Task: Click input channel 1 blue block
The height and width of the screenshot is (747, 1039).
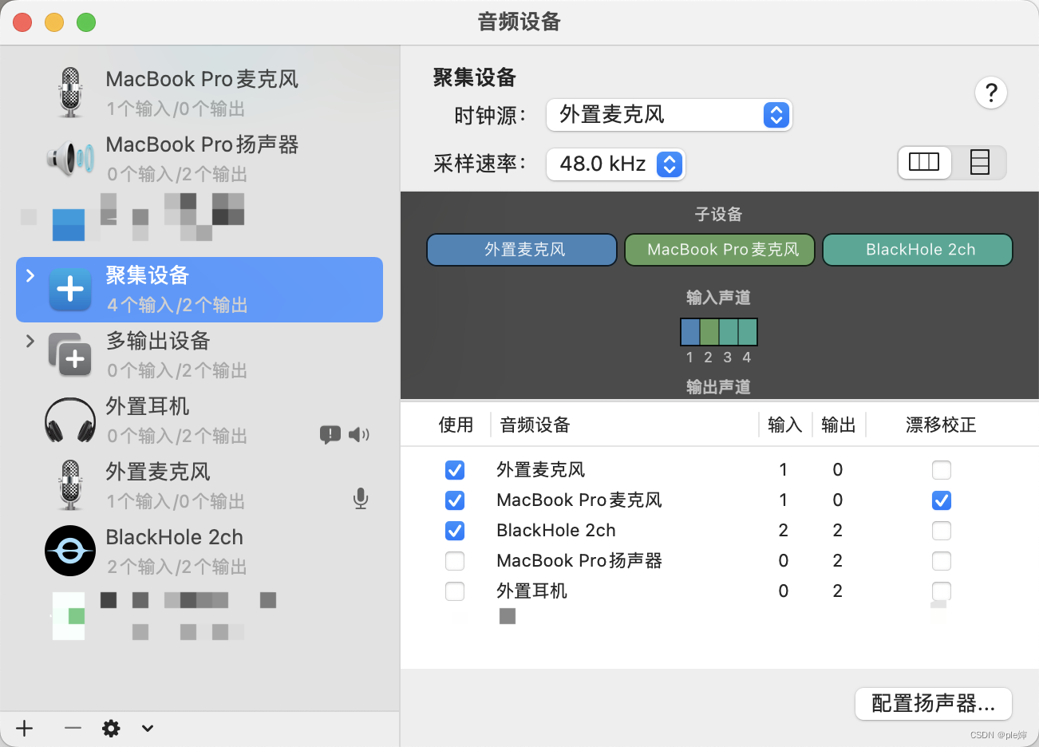Action: point(690,332)
